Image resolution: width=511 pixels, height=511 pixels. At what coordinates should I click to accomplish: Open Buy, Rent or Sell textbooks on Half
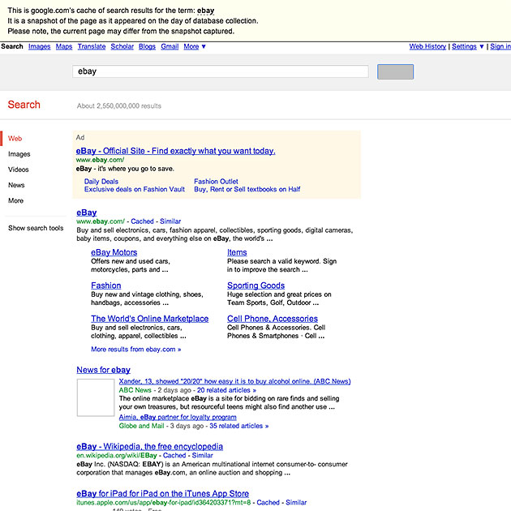(247, 189)
